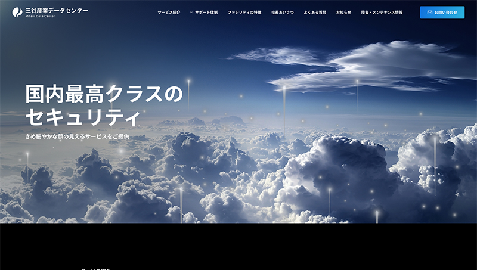Open the 三谷産業データセンター home link
This screenshot has height=270, width=477.
(x=50, y=12)
